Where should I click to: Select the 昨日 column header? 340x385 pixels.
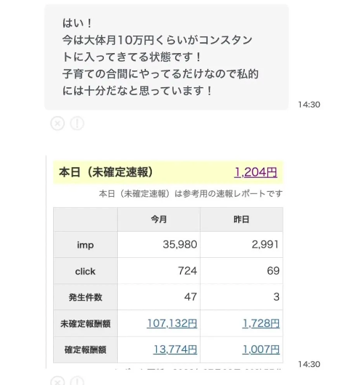click(241, 219)
